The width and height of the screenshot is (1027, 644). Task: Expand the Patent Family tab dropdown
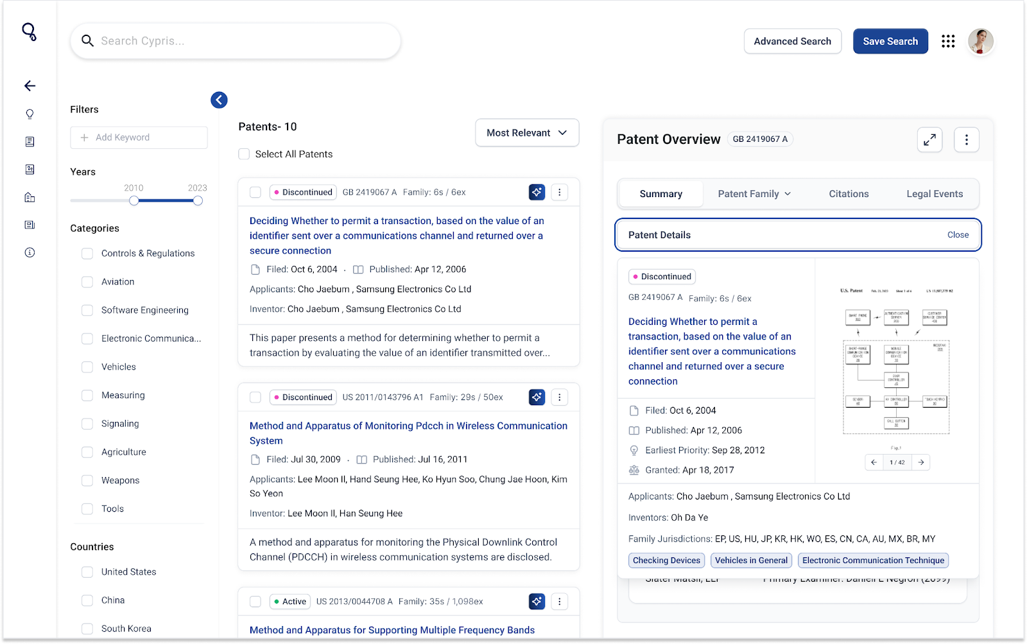tap(754, 194)
